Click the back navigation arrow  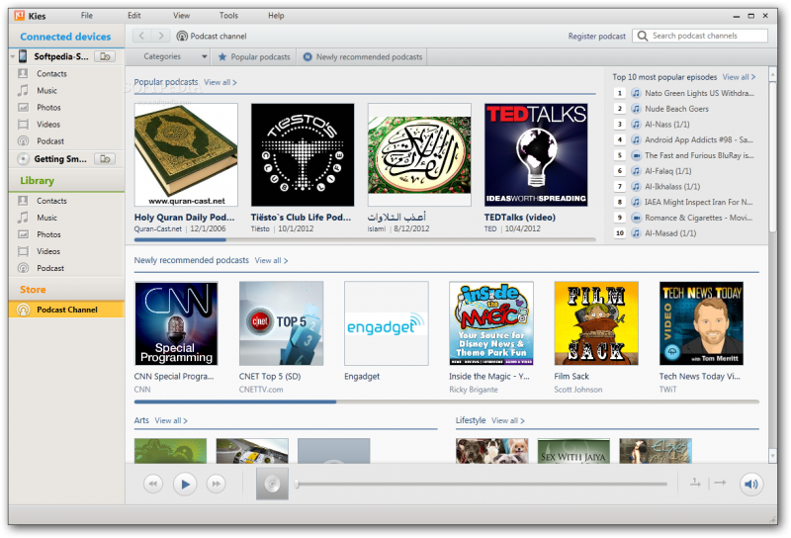pos(141,36)
